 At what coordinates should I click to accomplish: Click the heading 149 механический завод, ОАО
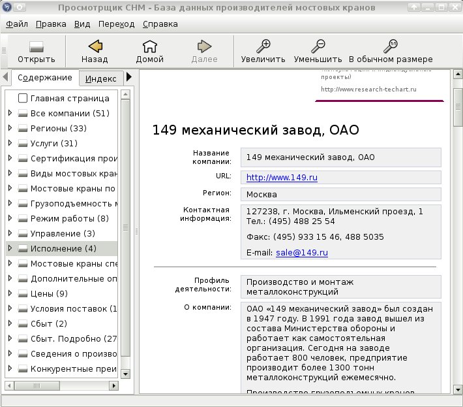[x=256, y=130]
